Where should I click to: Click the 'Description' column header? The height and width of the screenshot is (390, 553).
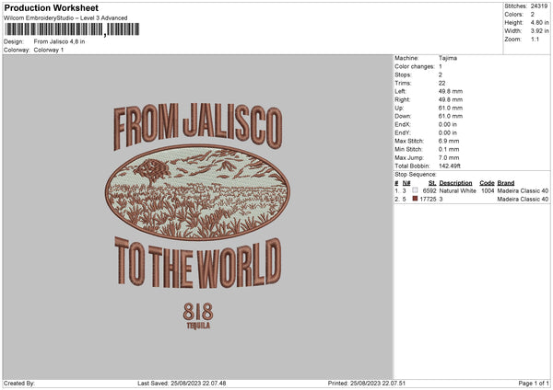tap(455, 183)
